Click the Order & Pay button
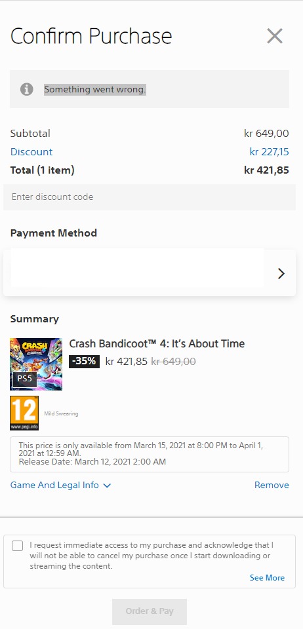 tap(150, 611)
